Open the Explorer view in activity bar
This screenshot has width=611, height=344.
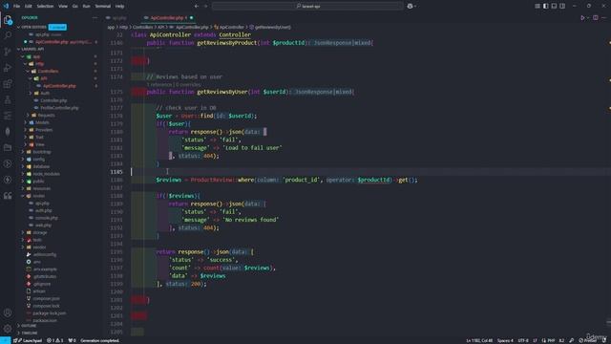(x=8, y=20)
